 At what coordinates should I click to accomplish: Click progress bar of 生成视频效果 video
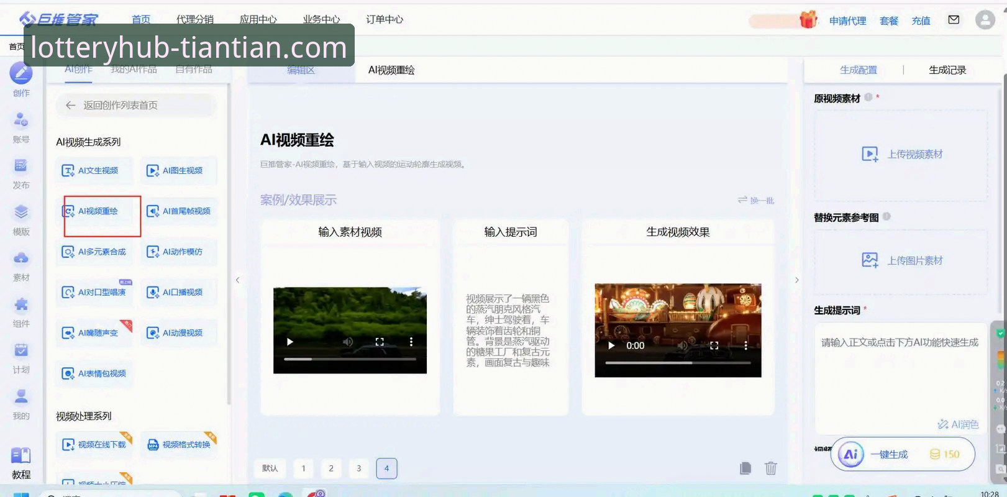pos(678,363)
